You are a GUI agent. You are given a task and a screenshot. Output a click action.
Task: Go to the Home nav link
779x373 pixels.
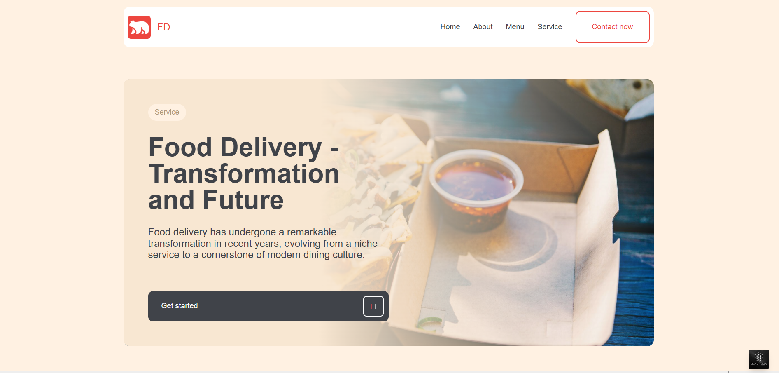pyautogui.click(x=450, y=27)
